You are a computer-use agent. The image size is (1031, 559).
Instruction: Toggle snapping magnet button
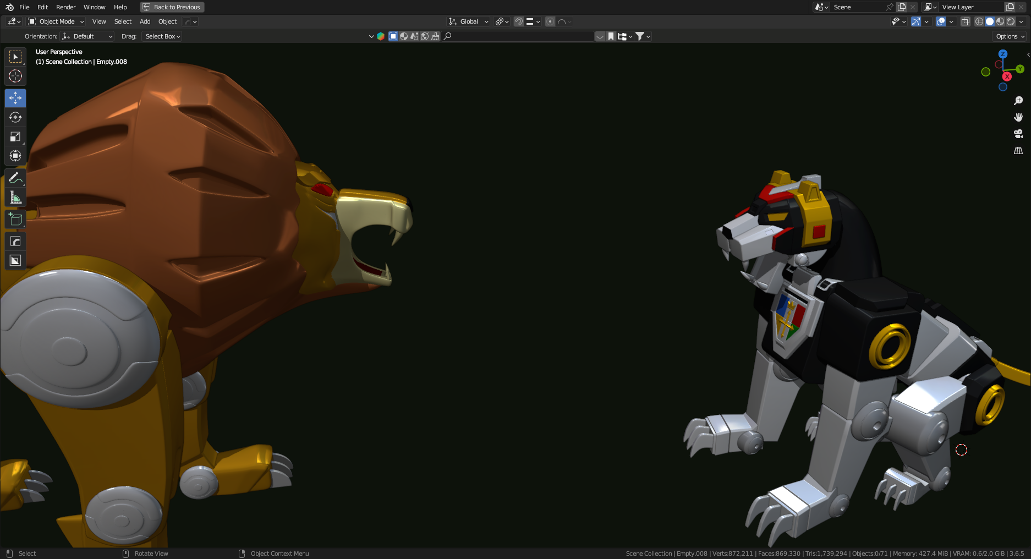point(519,21)
